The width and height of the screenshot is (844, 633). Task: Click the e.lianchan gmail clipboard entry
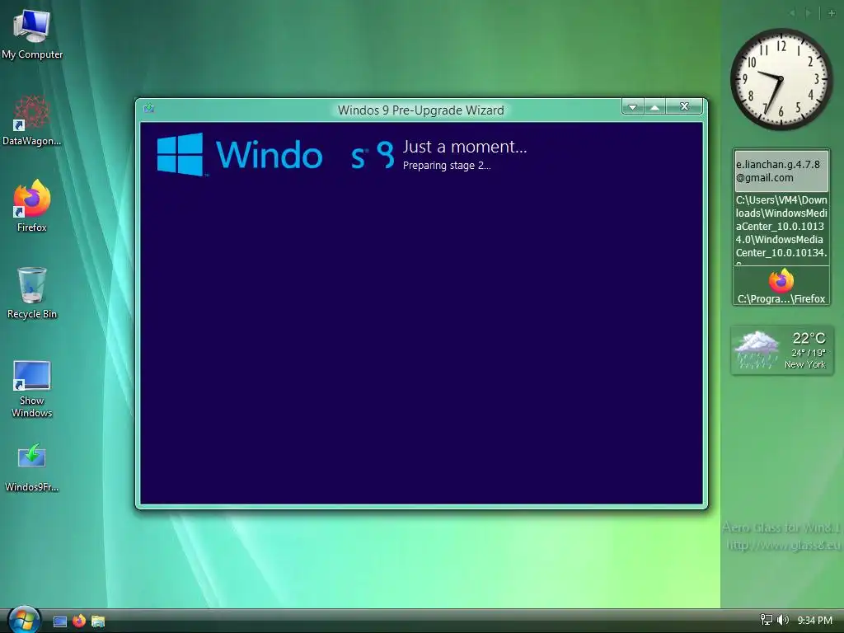781,171
